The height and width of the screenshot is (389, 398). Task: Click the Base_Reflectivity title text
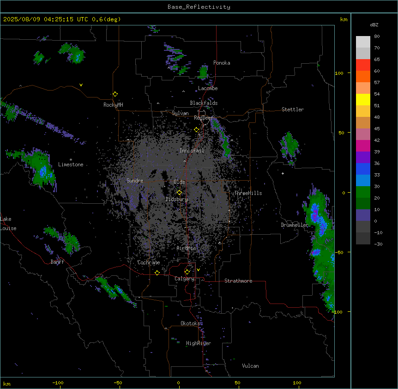pyautogui.click(x=199, y=7)
